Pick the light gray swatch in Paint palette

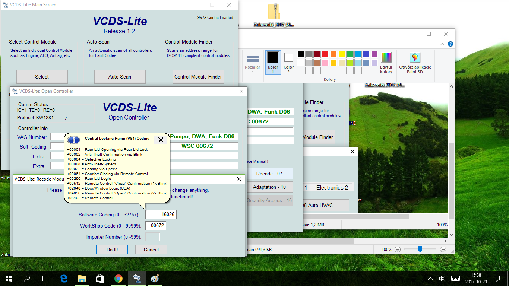[x=309, y=63]
